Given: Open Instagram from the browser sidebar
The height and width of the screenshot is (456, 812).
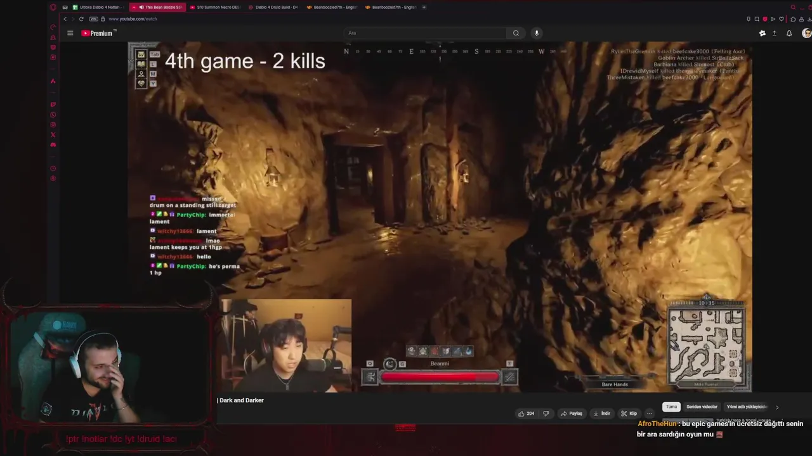Looking at the screenshot, I should (53, 125).
